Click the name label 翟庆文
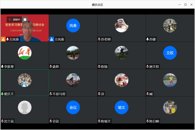Viewport: 195px width, 130px height. pyautogui.click(x=9, y=94)
